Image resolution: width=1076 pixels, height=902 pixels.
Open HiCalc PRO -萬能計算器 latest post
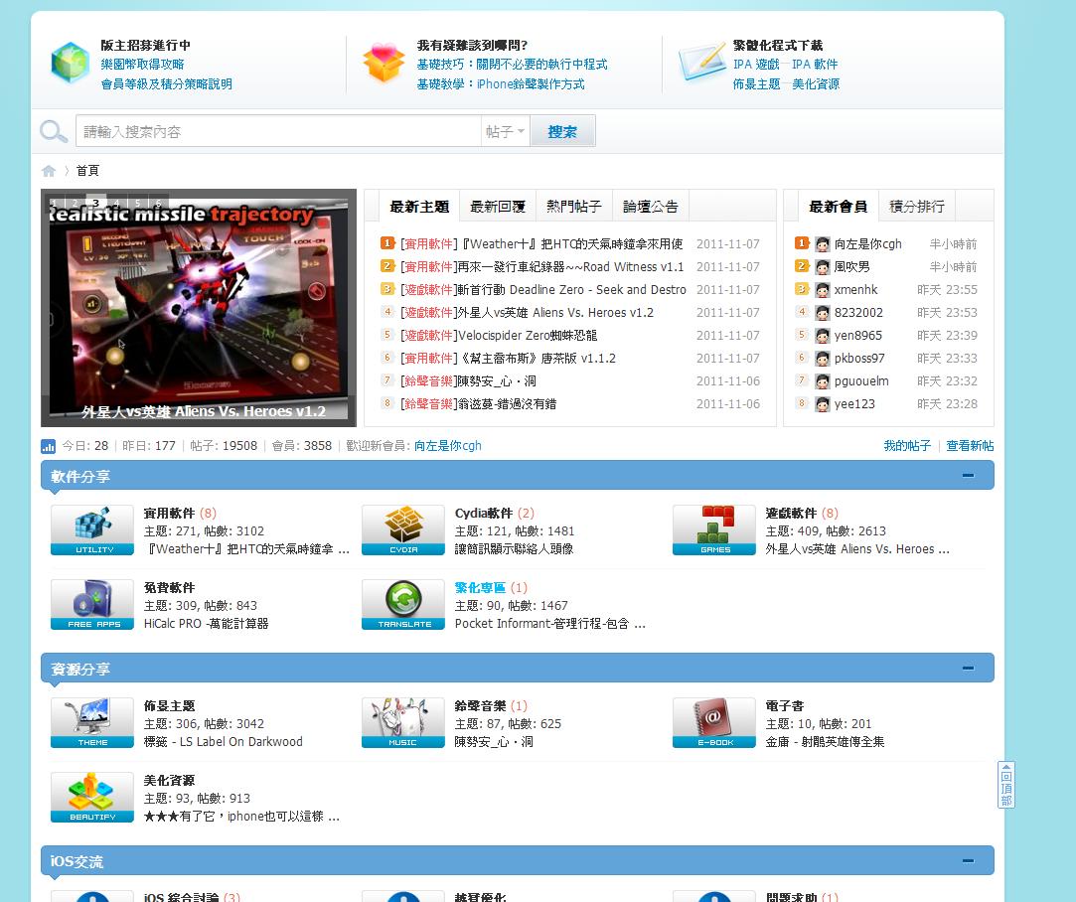click(206, 624)
